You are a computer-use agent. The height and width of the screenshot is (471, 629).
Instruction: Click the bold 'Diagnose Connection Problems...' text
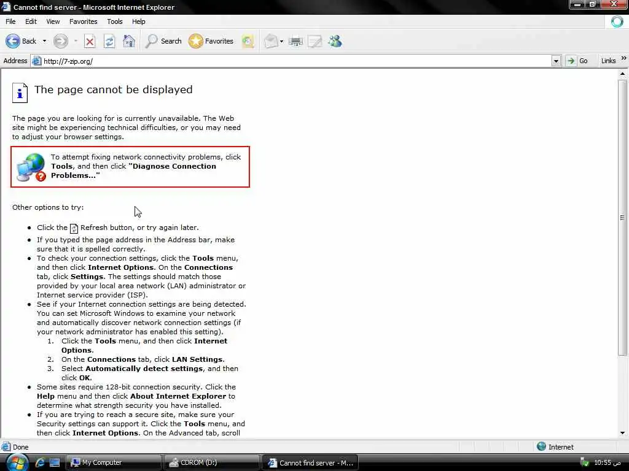click(133, 170)
